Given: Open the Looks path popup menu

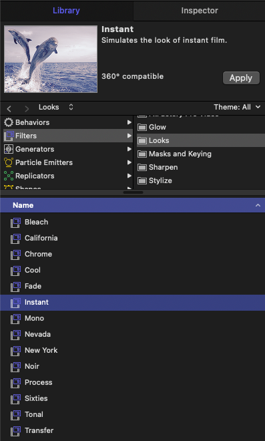Looking at the screenshot, I should pyautogui.click(x=56, y=107).
